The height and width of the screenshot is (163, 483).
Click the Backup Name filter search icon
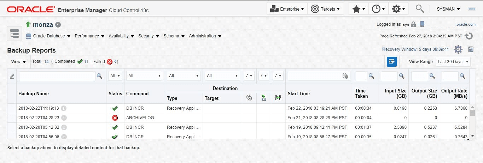(99, 76)
